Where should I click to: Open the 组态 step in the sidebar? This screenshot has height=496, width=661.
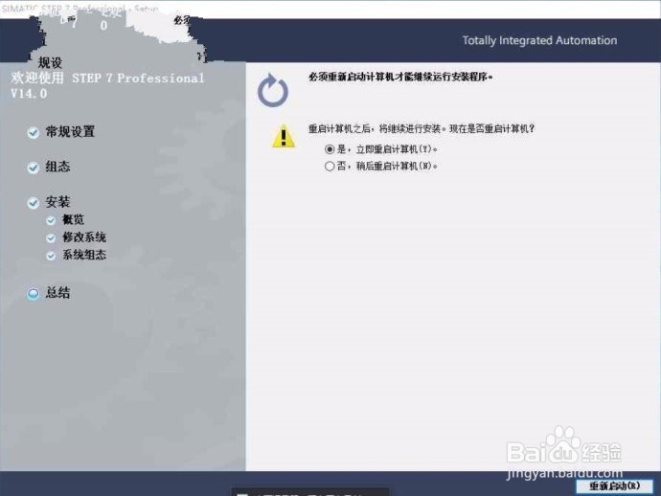tap(57, 167)
